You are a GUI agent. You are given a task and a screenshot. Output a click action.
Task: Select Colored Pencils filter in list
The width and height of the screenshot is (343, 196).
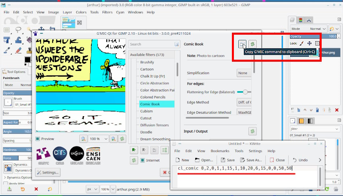point(153,97)
